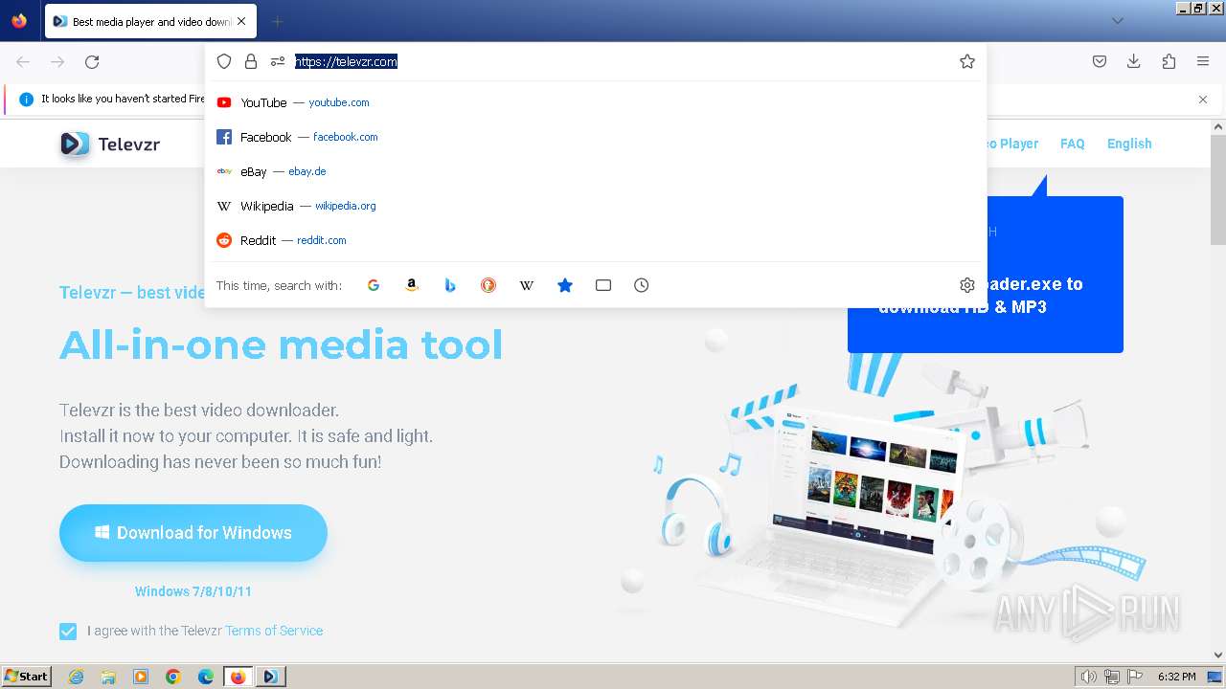View site security padlock info

coord(251,61)
